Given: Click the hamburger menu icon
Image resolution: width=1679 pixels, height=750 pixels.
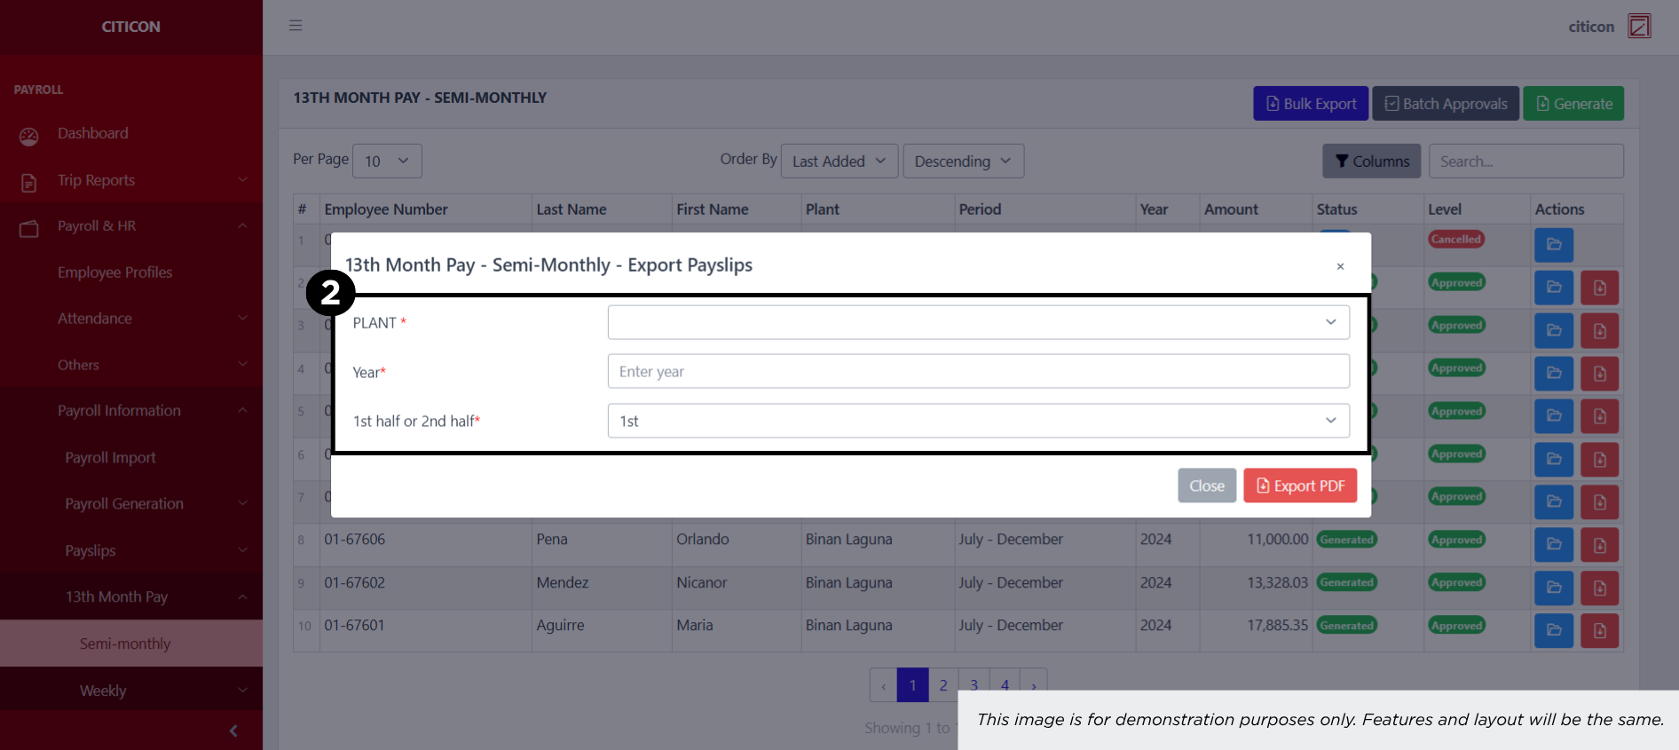Looking at the screenshot, I should click(x=296, y=26).
